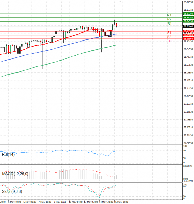Select the S2 support label
Screen dimensions: 194x204
pos(169,37)
